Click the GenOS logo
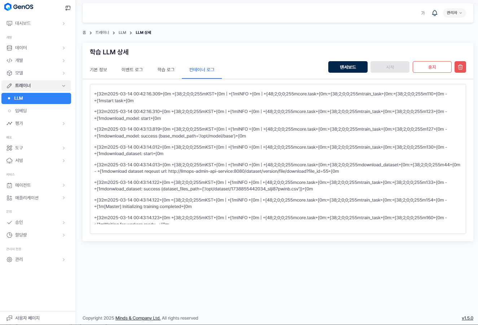This screenshot has width=478, height=325. point(19,7)
